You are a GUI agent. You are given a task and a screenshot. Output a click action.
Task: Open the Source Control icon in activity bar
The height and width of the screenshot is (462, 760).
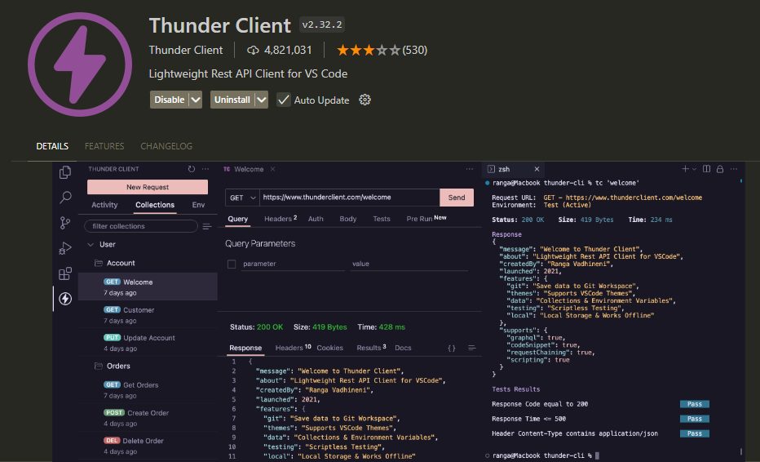65,223
